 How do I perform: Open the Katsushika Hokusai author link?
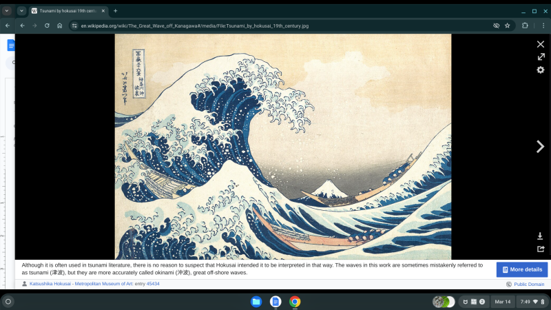(50, 284)
